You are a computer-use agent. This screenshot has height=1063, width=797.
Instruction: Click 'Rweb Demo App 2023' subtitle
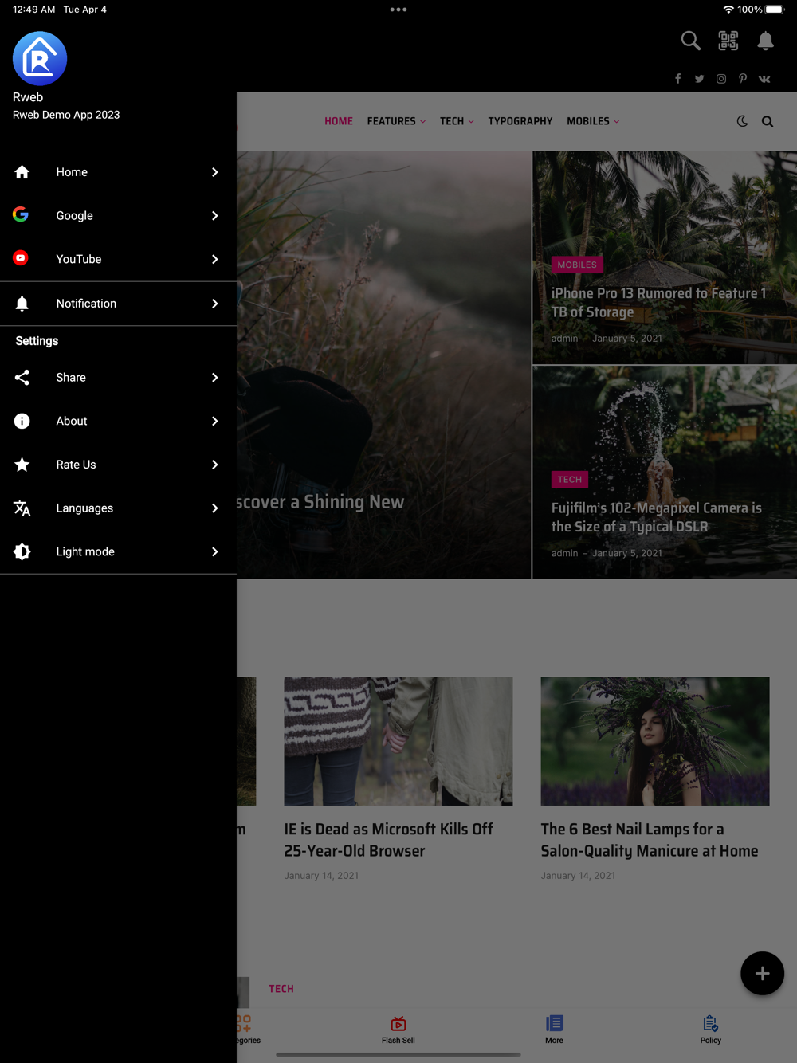coord(66,115)
